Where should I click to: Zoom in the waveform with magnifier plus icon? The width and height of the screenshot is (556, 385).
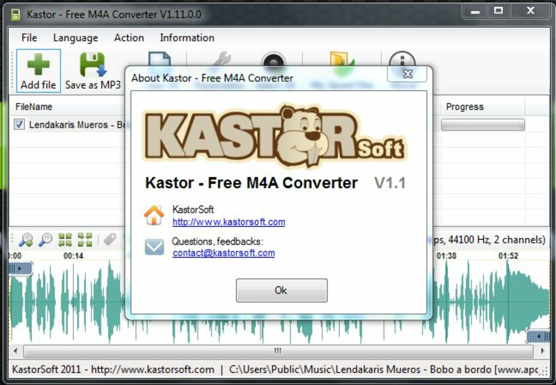click(x=26, y=240)
